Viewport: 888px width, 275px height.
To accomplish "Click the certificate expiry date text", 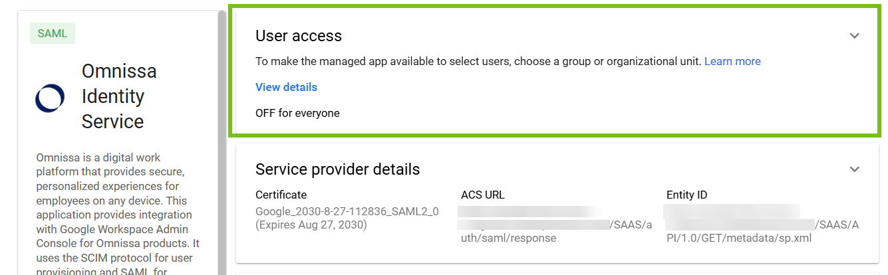I will click(x=311, y=225).
